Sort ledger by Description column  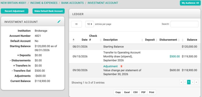[142, 40]
